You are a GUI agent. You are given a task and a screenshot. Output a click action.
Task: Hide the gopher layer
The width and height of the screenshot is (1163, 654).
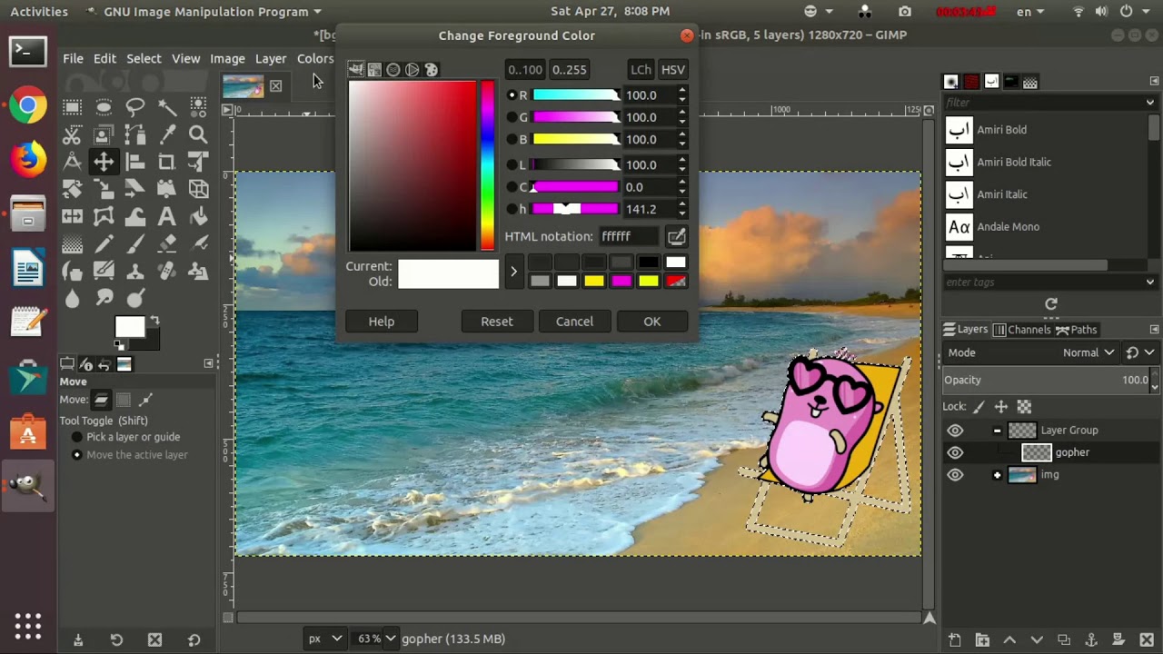coord(955,452)
